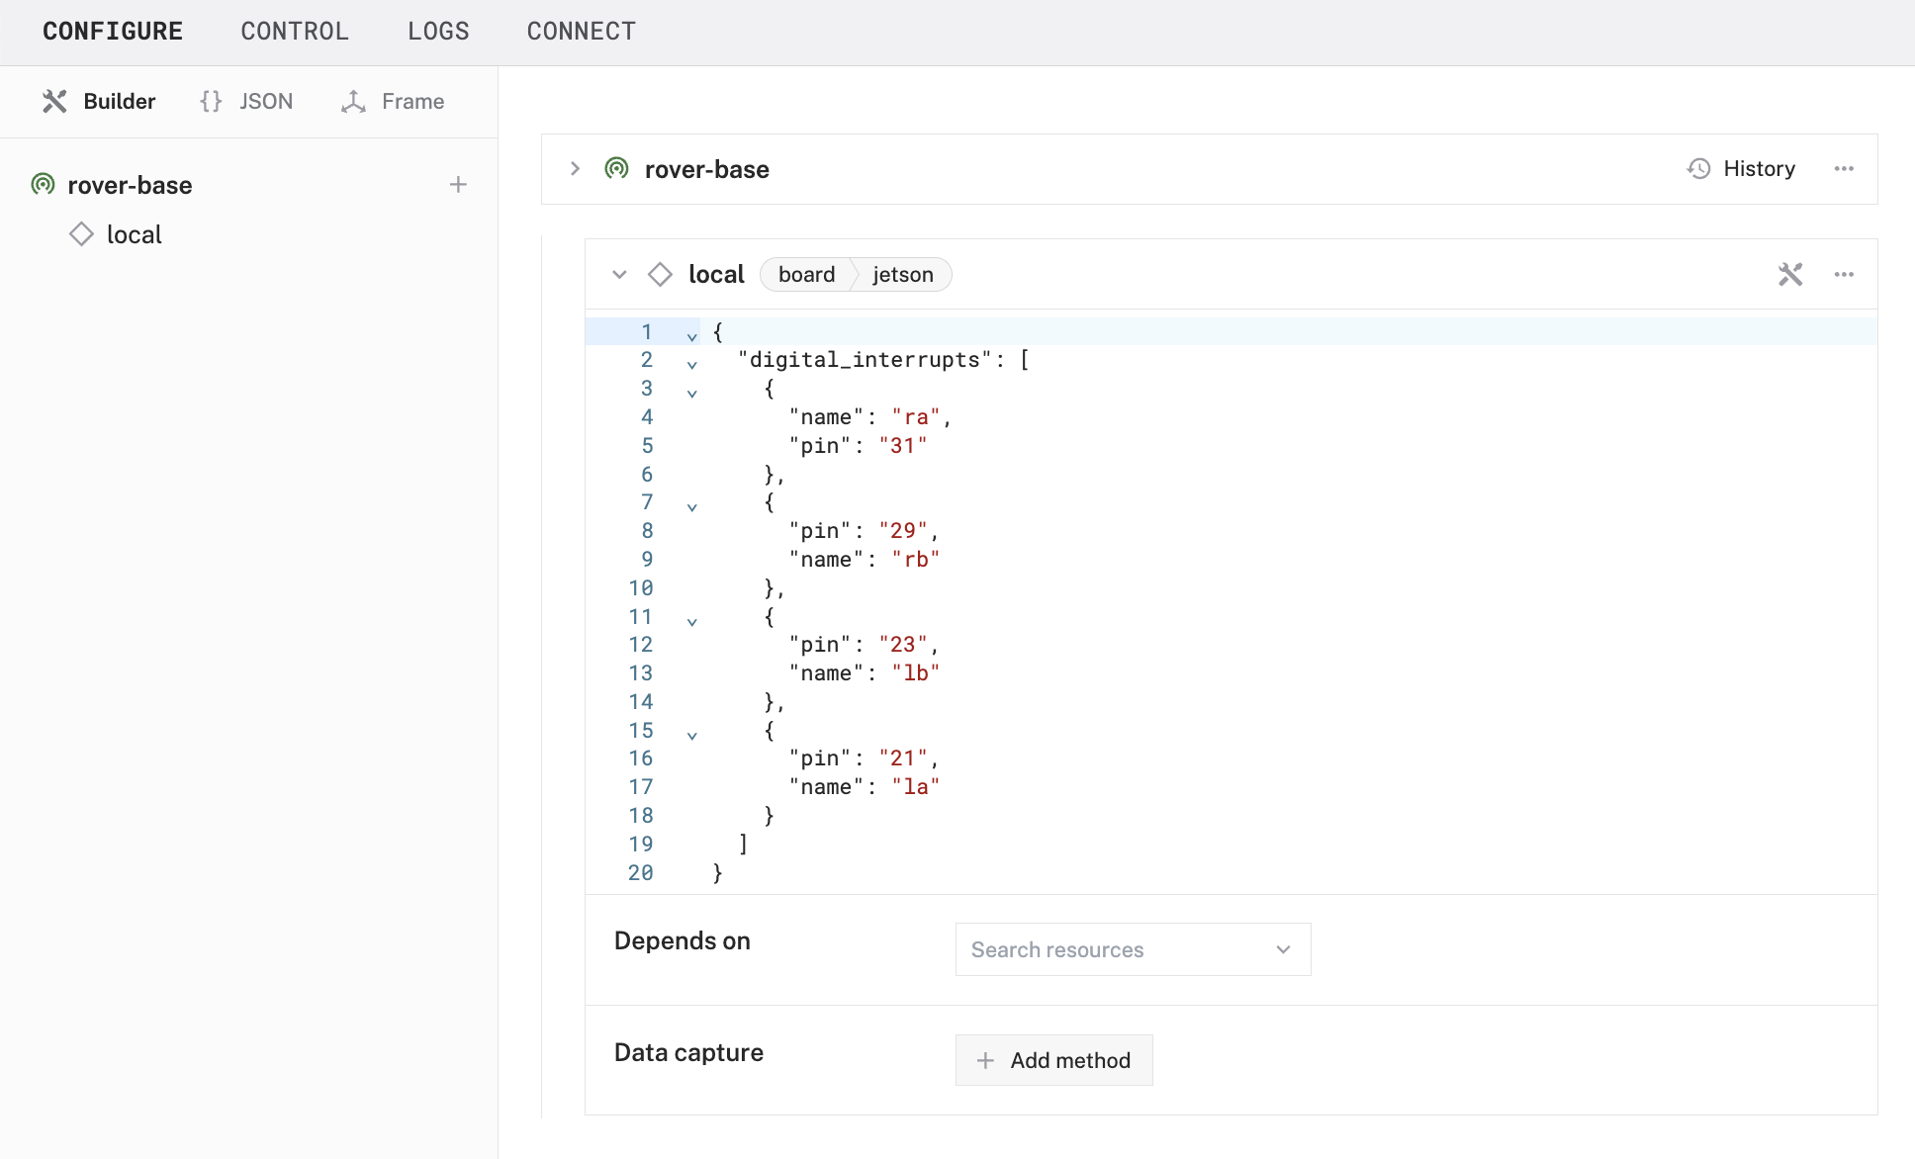1915x1159 pixels.
Task: Expand the rover-base card chevron
Action: coord(575,169)
